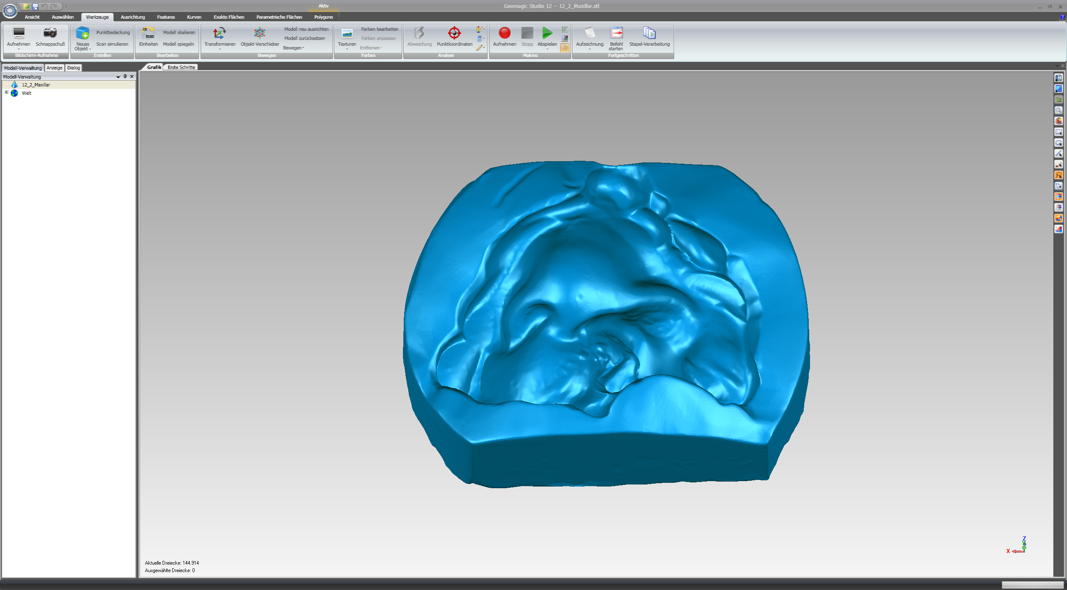Click the Befehl starten icon

click(616, 33)
